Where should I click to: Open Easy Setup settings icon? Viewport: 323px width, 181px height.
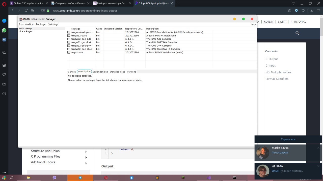[x=318, y=11]
